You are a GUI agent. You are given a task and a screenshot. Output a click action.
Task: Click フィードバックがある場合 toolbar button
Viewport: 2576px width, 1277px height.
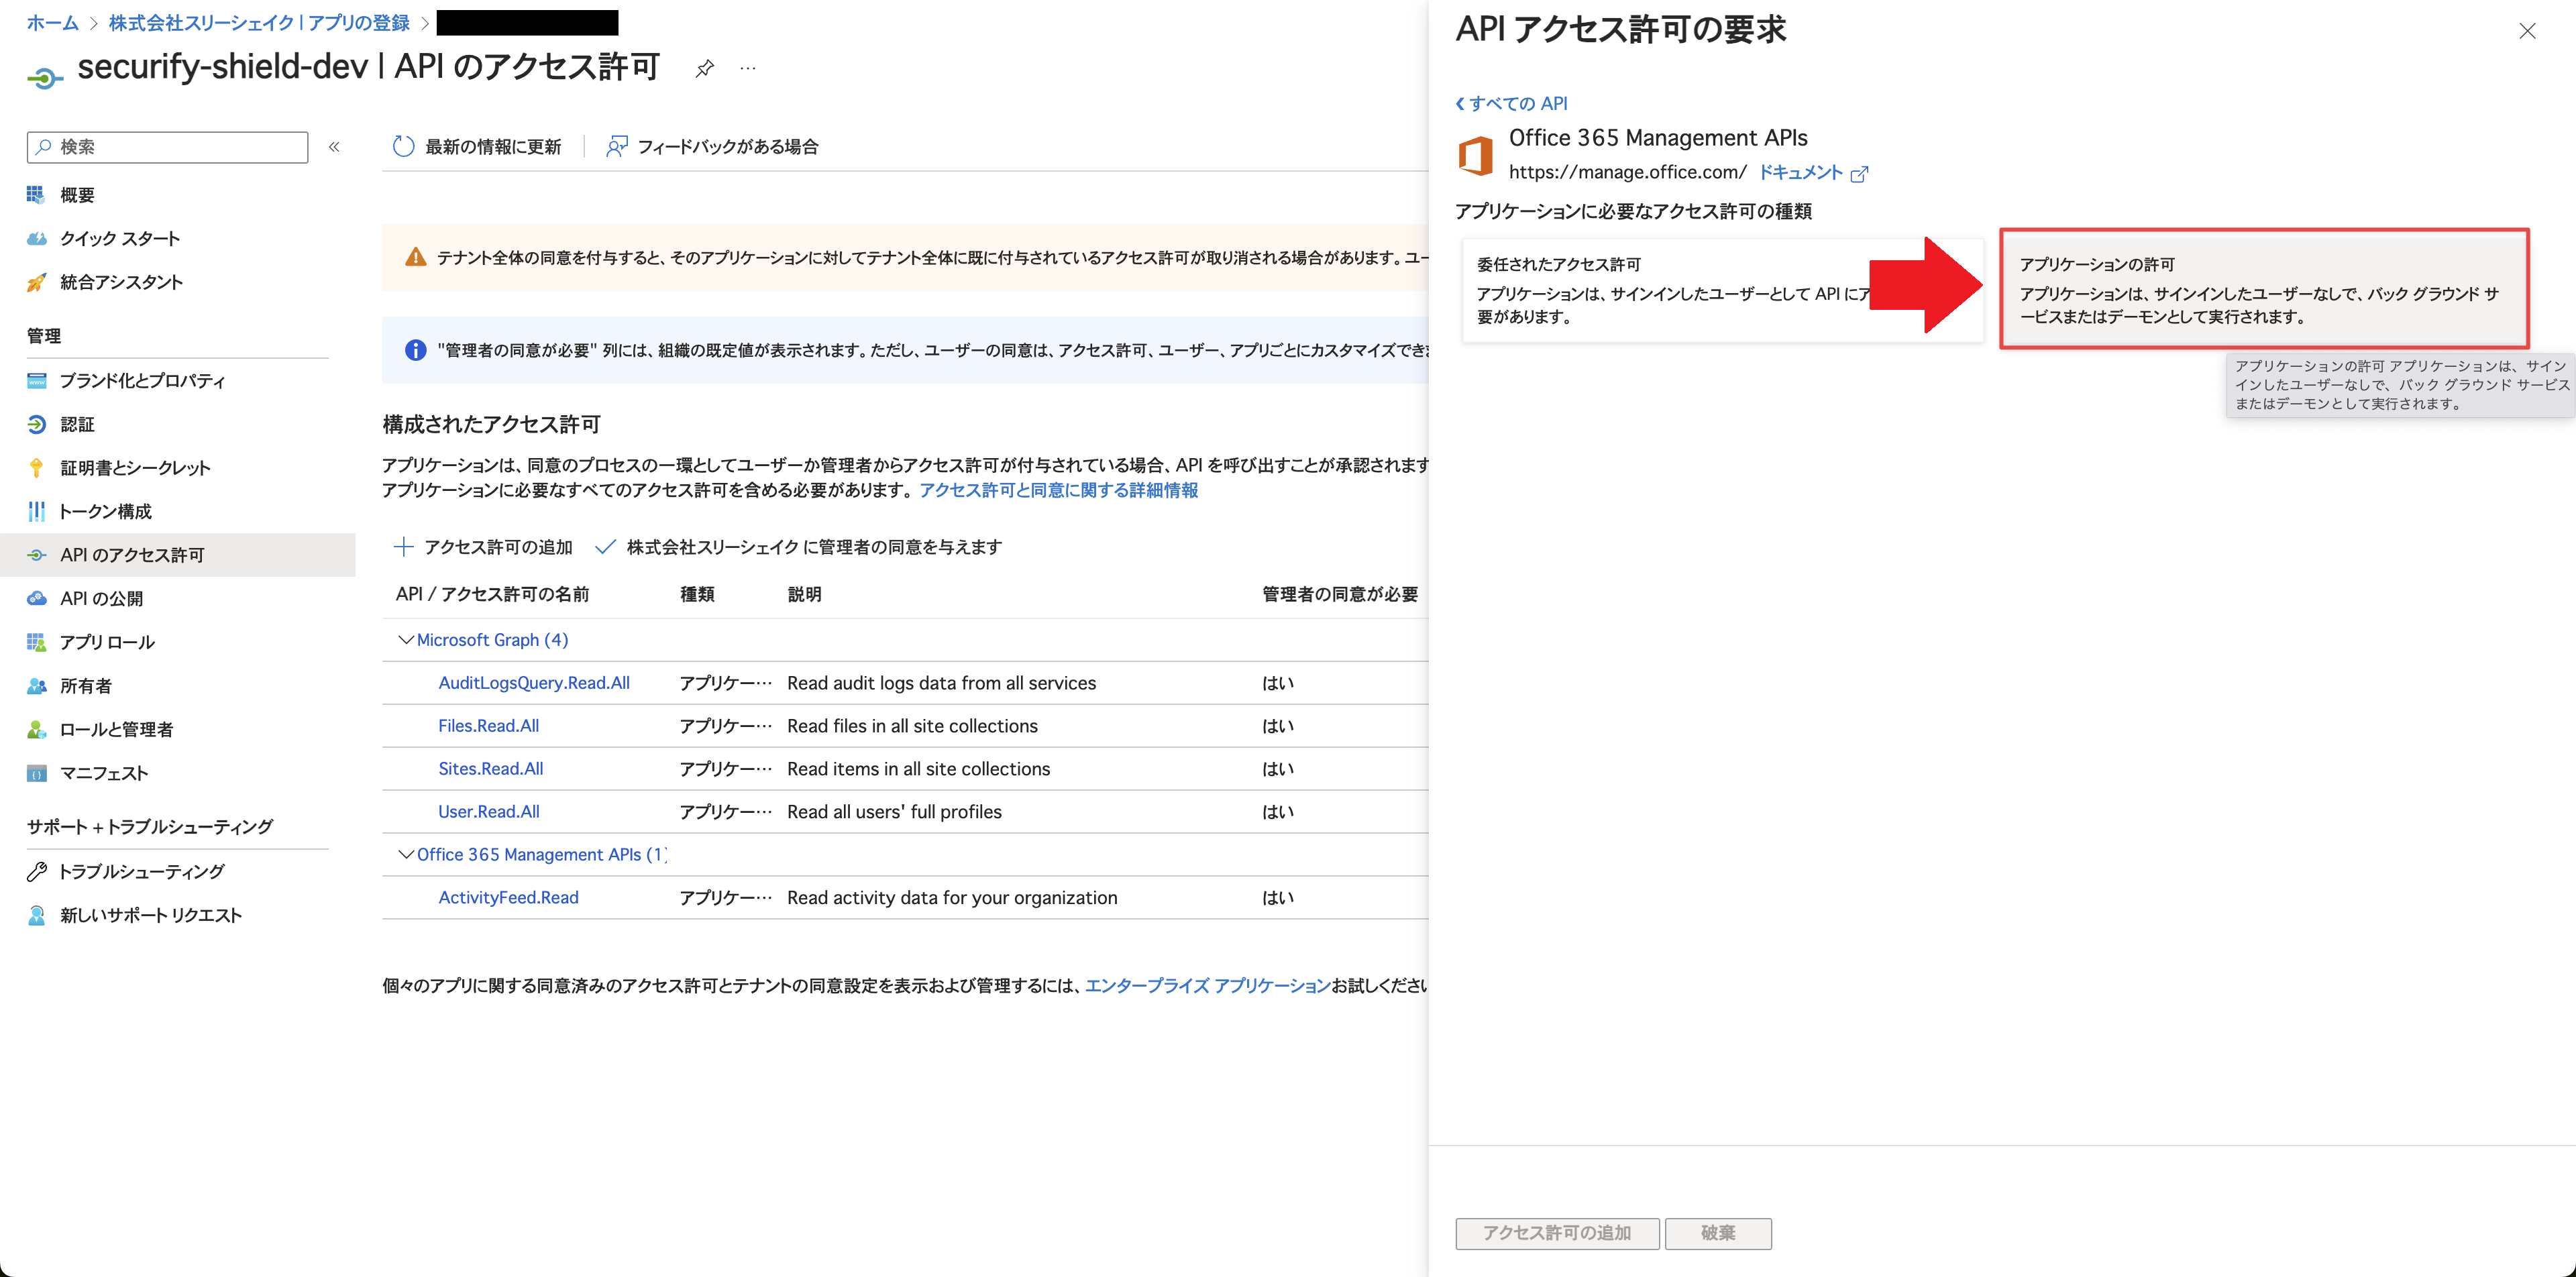[x=712, y=147]
